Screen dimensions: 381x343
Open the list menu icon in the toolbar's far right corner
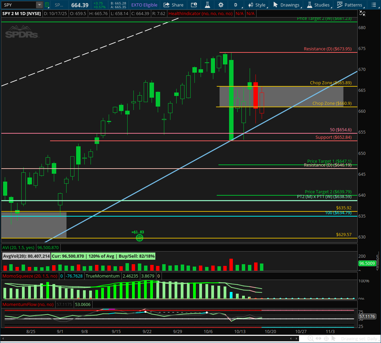pyautogui.click(x=374, y=5)
